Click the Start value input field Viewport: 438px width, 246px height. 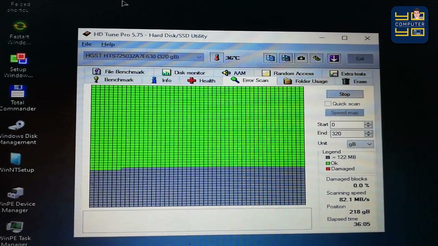click(348, 125)
